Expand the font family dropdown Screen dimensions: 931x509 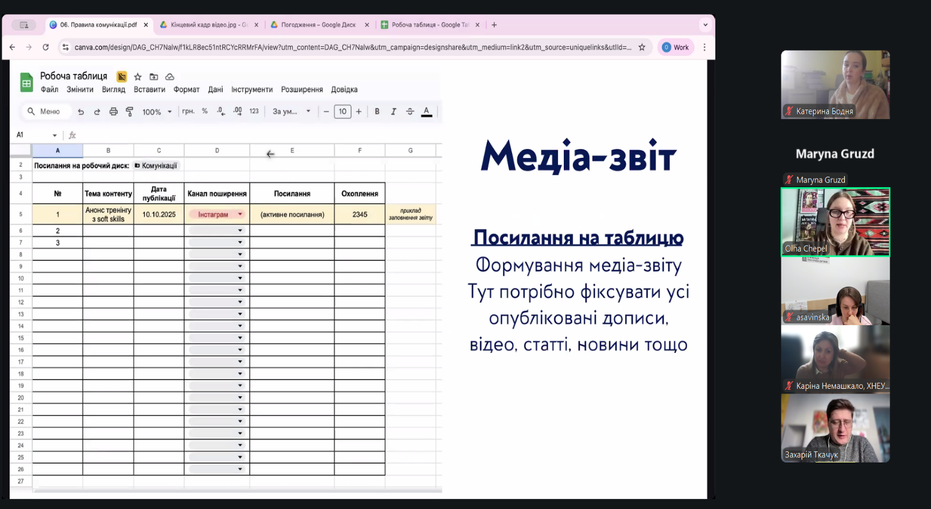(291, 111)
